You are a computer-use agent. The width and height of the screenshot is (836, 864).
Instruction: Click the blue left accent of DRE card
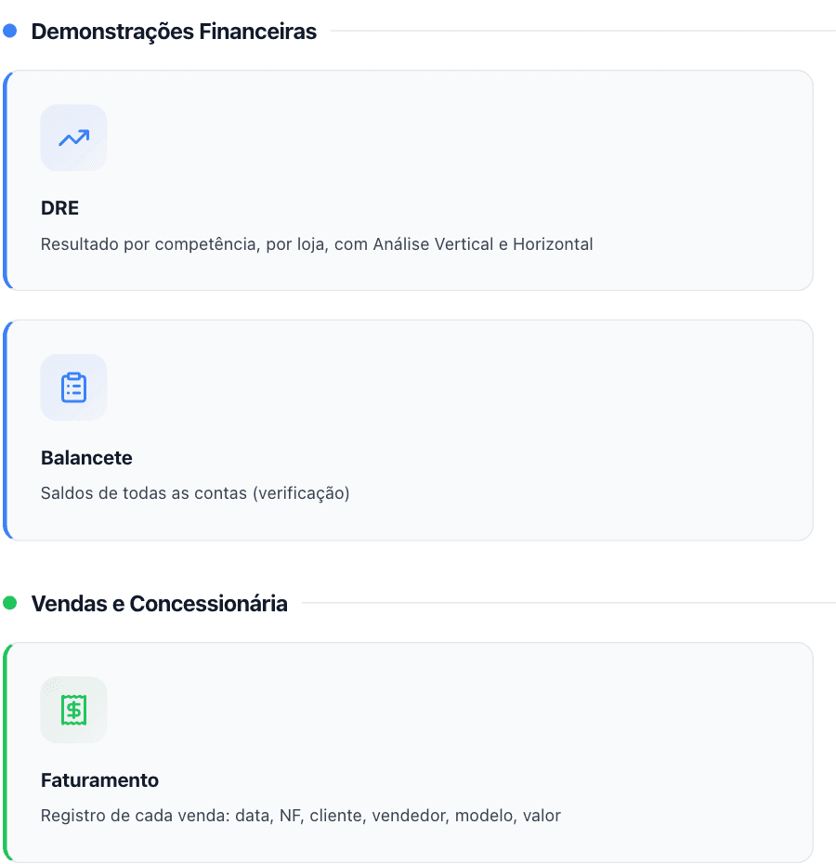click(x=5, y=180)
